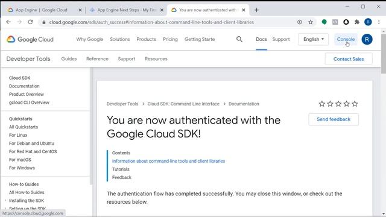The width and height of the screenshot is (386, 217).
Task: Open Cloud SDK: Command Line Interface breadcrumb
Action: pyautogui.click(x=183, y=104)
